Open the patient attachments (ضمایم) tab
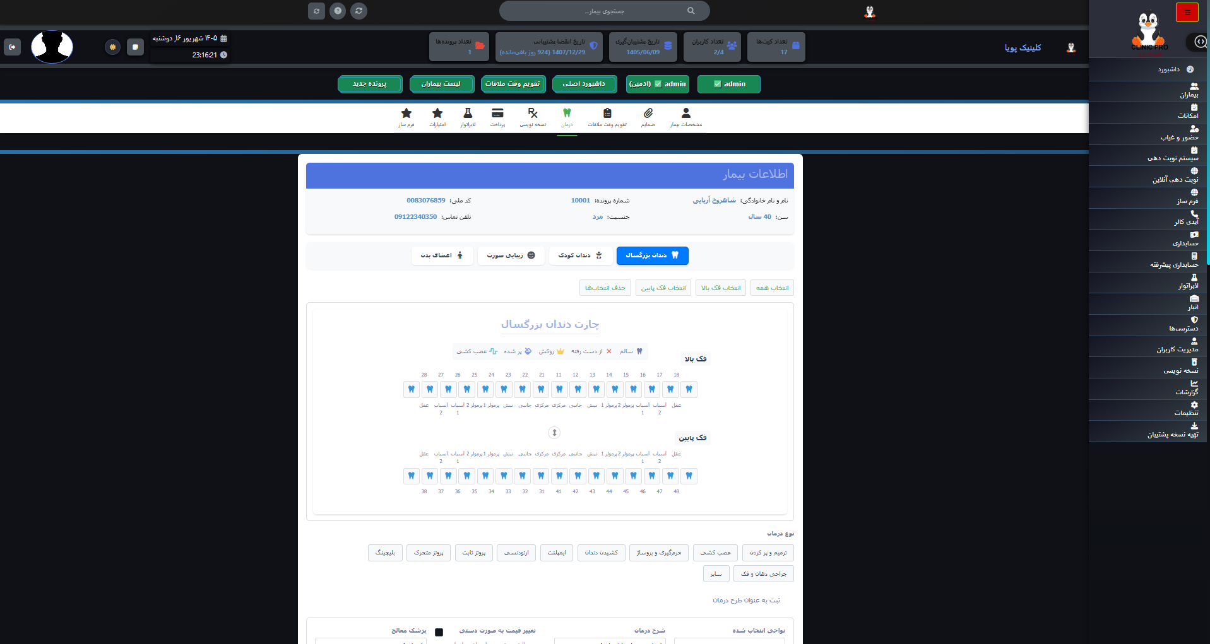 click(x=648, y=117)
